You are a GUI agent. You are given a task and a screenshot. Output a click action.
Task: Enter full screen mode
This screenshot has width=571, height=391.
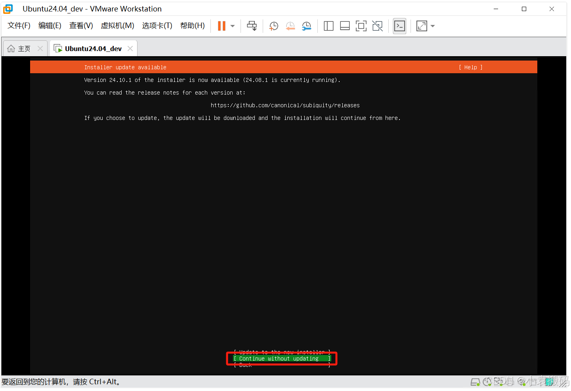361,26
